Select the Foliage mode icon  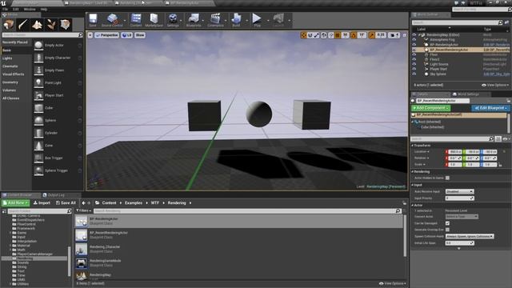pos(51,25)
